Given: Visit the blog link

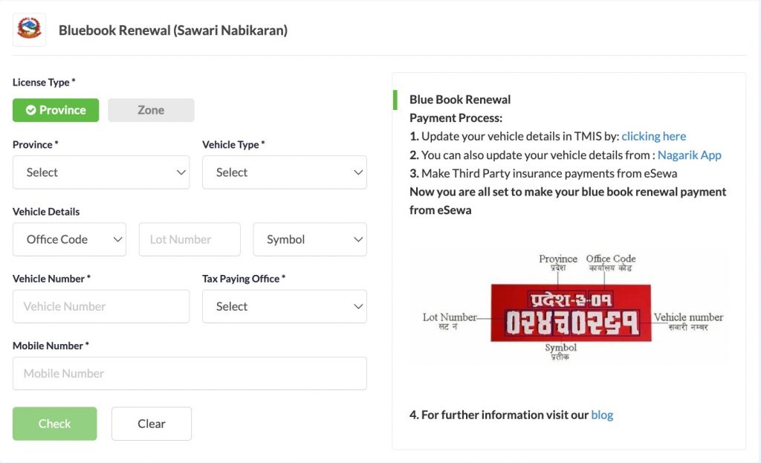Looking at the screenshot, I should tap(602, 415).
